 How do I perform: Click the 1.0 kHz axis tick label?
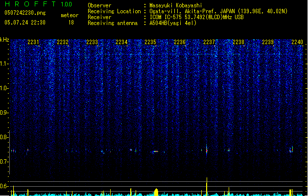pos(4,88)
